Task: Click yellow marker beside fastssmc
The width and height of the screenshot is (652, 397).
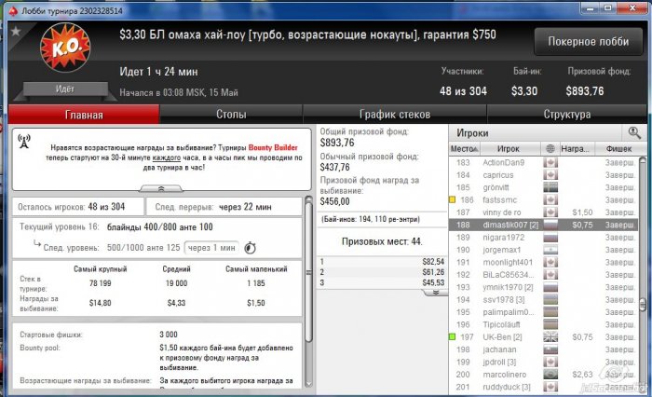Action: pyautogui.click(x=452, y=199)
